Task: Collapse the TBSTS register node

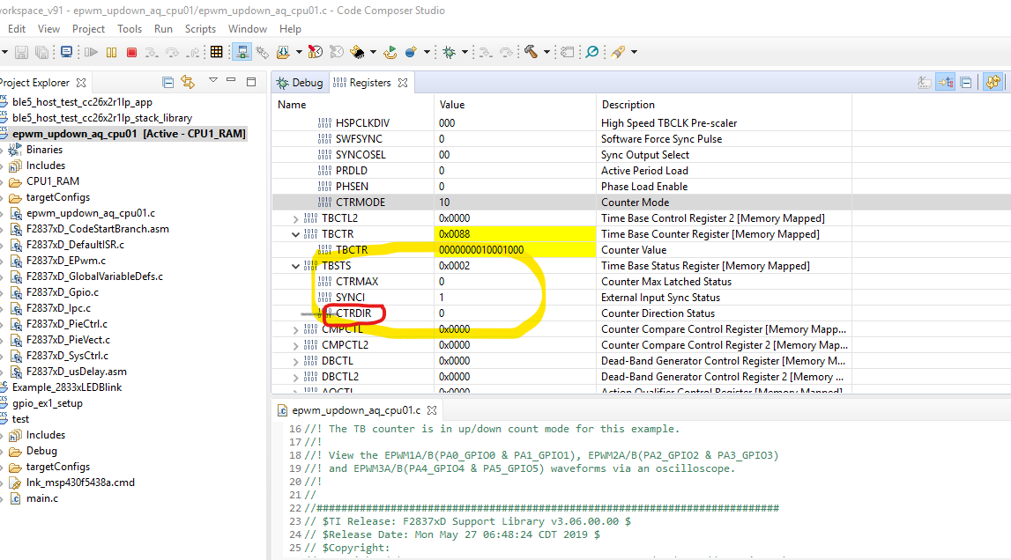Action: point(295,266)
